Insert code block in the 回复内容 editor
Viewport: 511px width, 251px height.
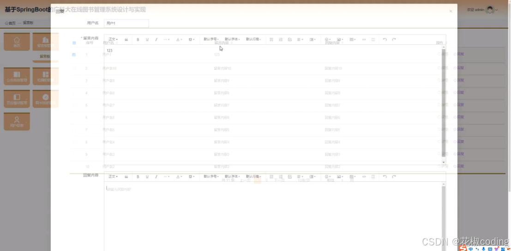(364, 176)
